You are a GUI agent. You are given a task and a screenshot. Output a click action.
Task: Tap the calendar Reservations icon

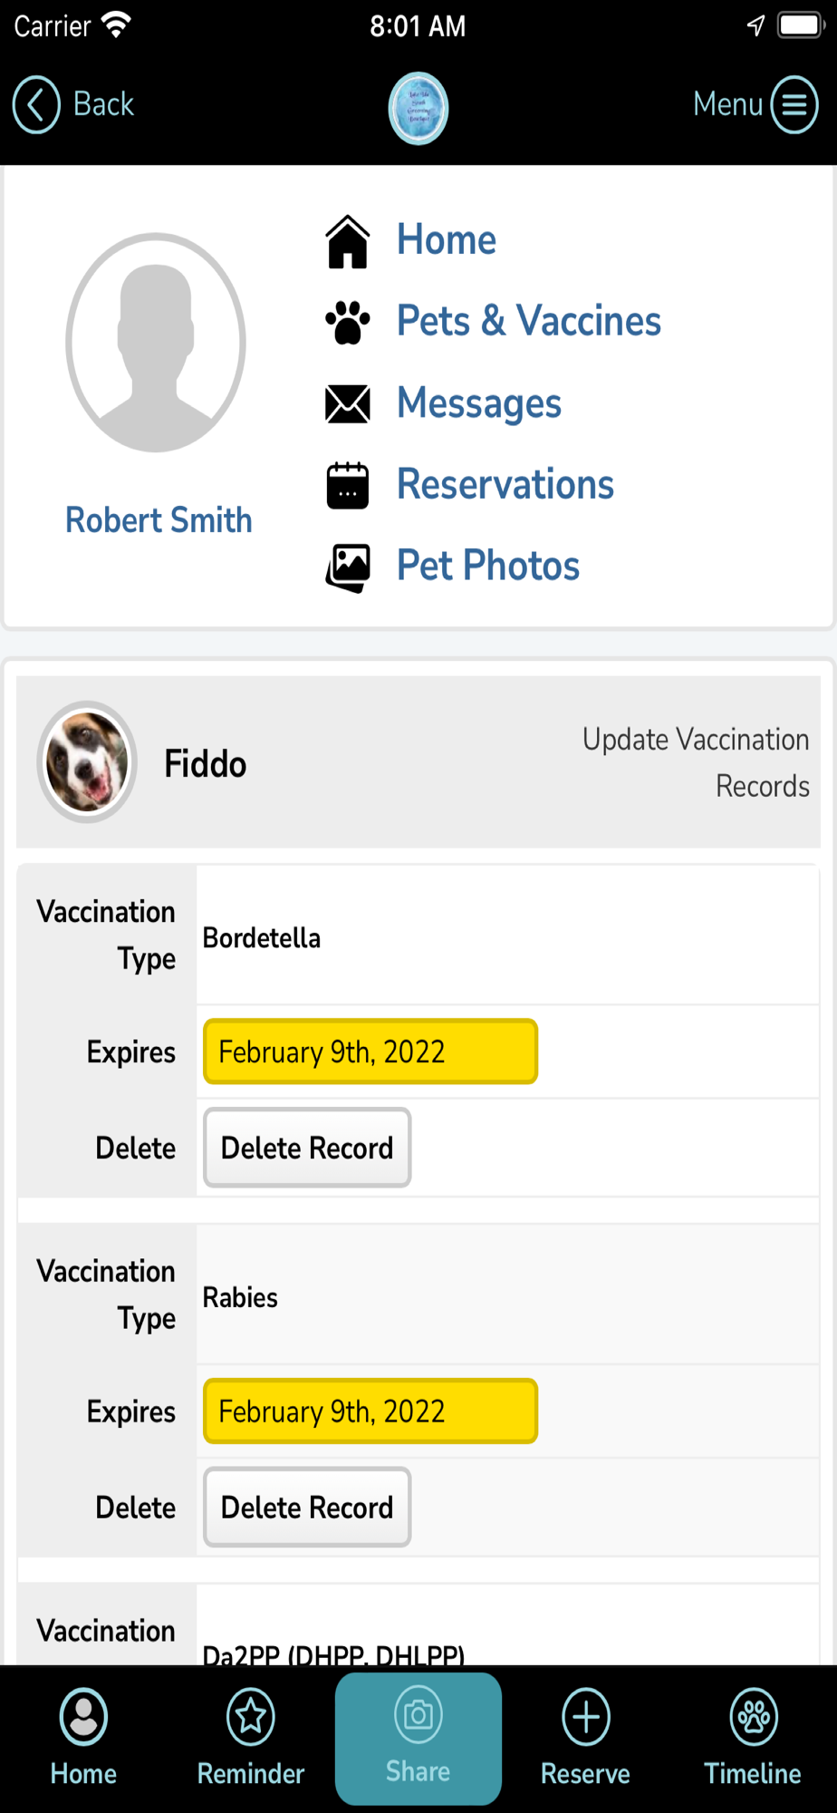pyautogui.click(x=348, y=485)
